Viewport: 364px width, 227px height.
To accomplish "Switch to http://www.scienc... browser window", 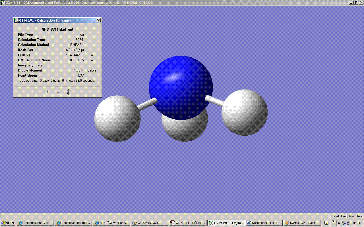I will tap(111, 223).
